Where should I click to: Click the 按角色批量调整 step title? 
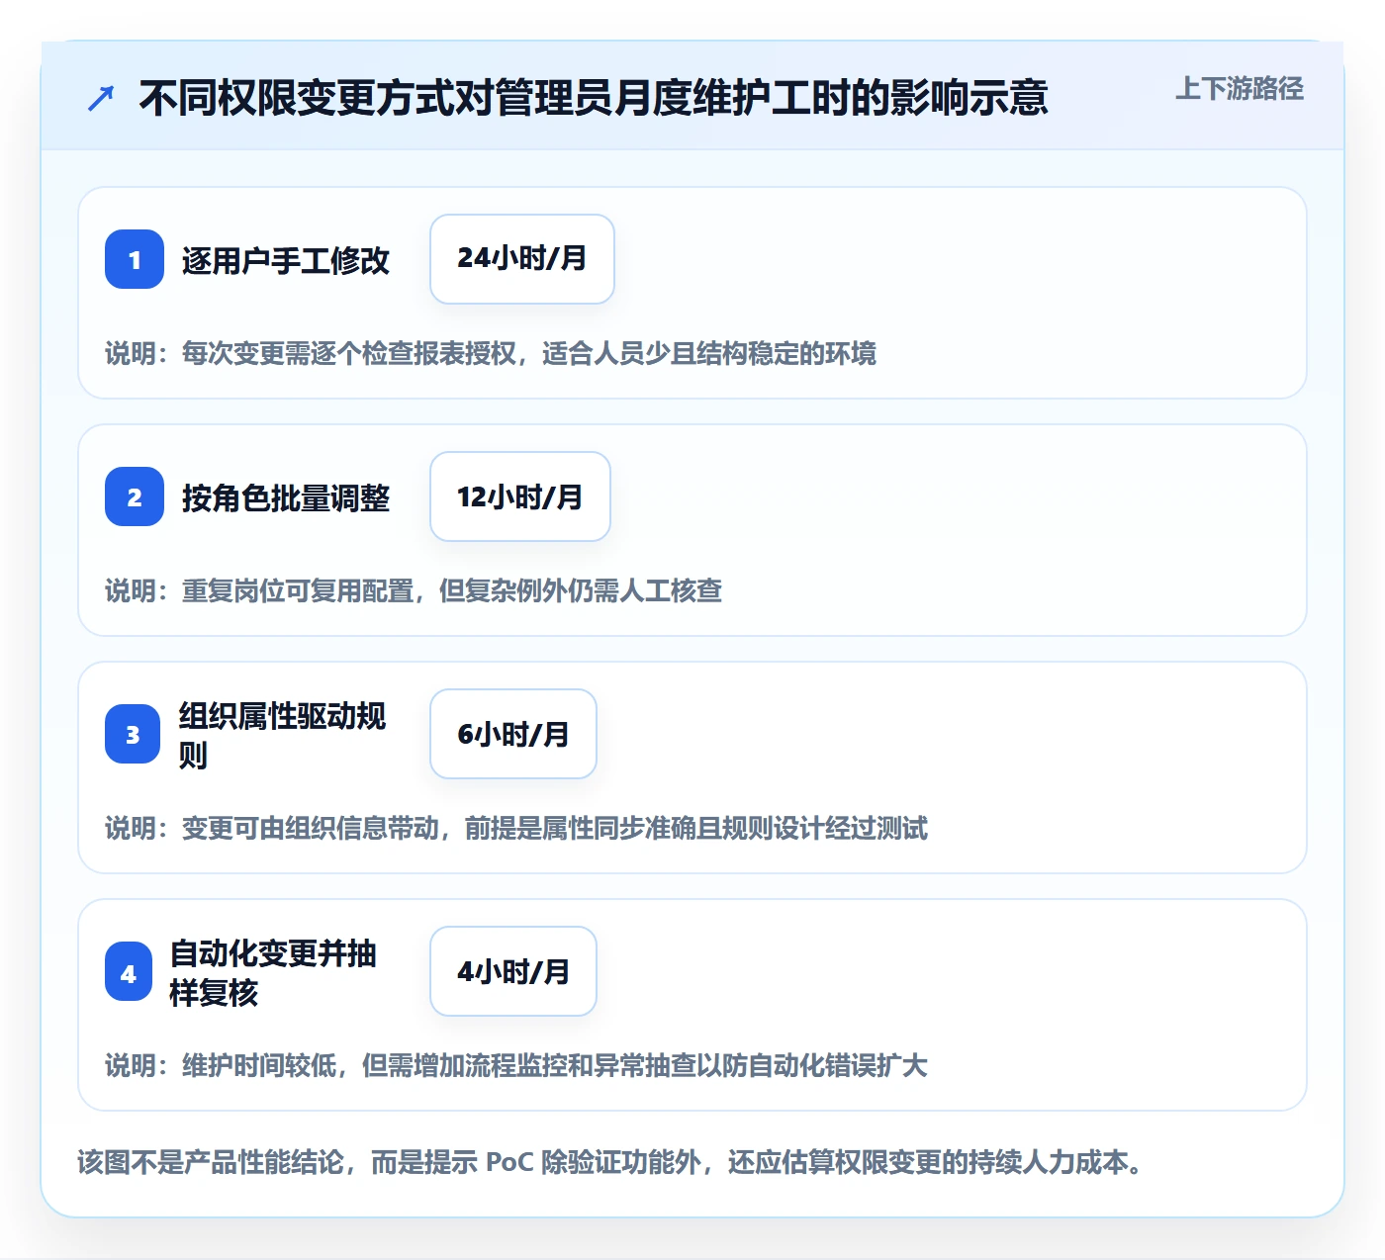coord(286,497)
